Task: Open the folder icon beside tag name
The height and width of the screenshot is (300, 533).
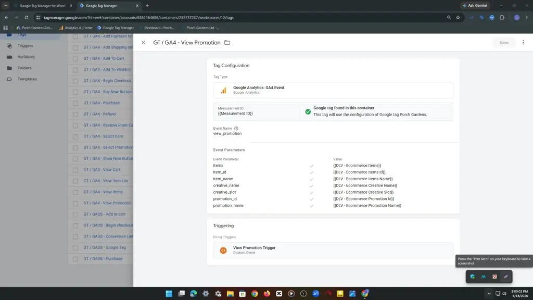Action: [x=227, y=43]
